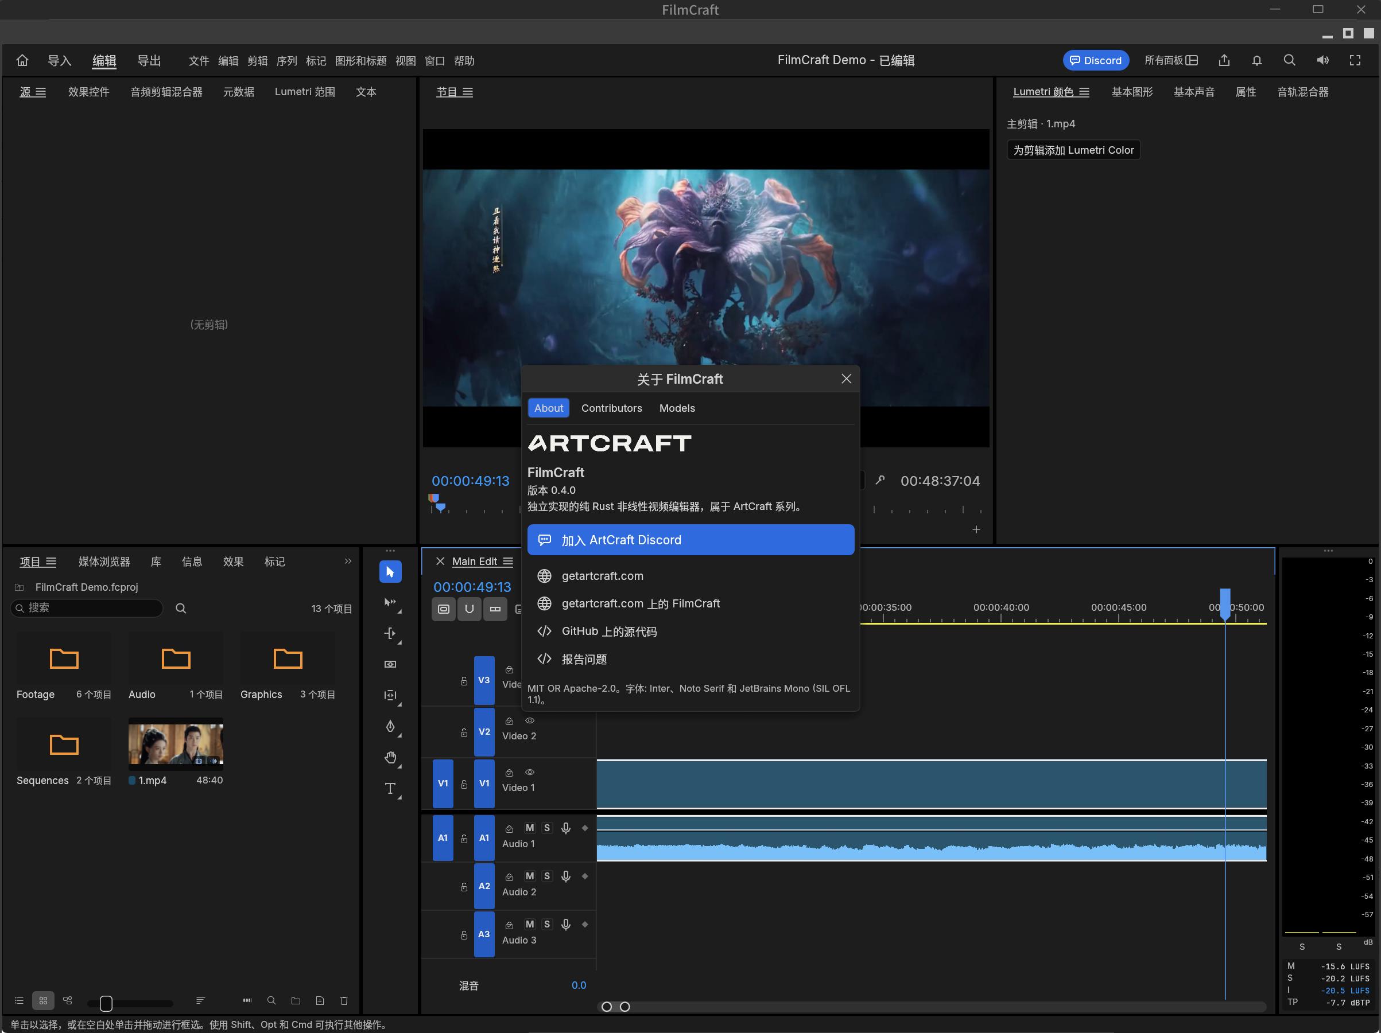Viewport: 1381px width, 1033px height.
Task: Select the Ripple Edit tool
Action: [x=390, y=633]
